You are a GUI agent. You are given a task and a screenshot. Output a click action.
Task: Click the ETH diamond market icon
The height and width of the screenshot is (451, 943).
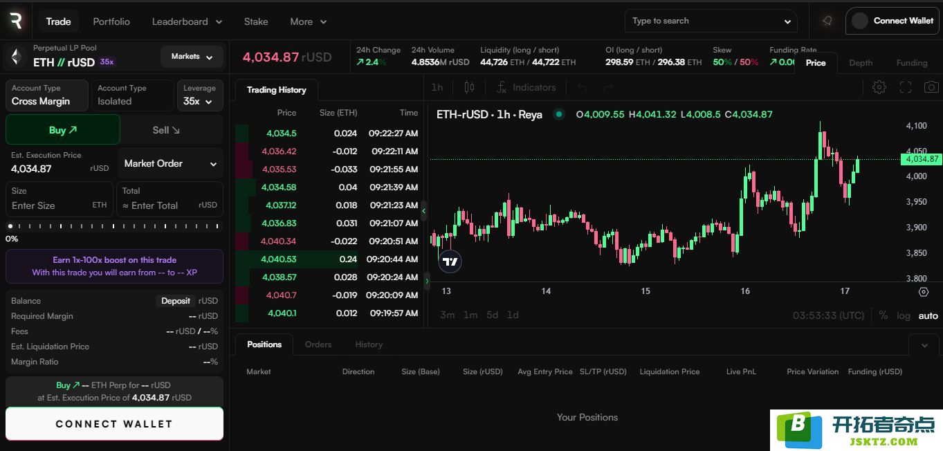[x=16, y=55]
